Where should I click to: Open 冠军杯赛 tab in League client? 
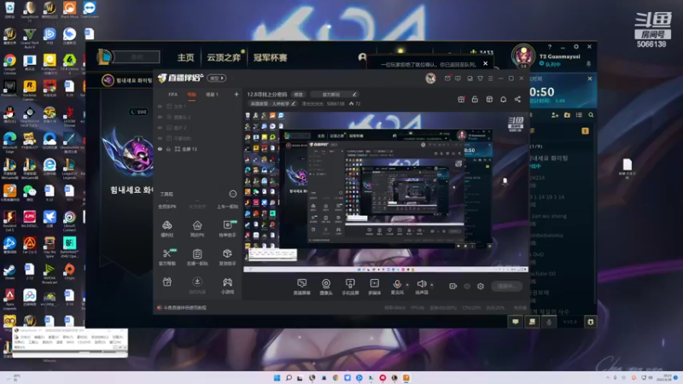pyautogui.click(x=270, y=57)
